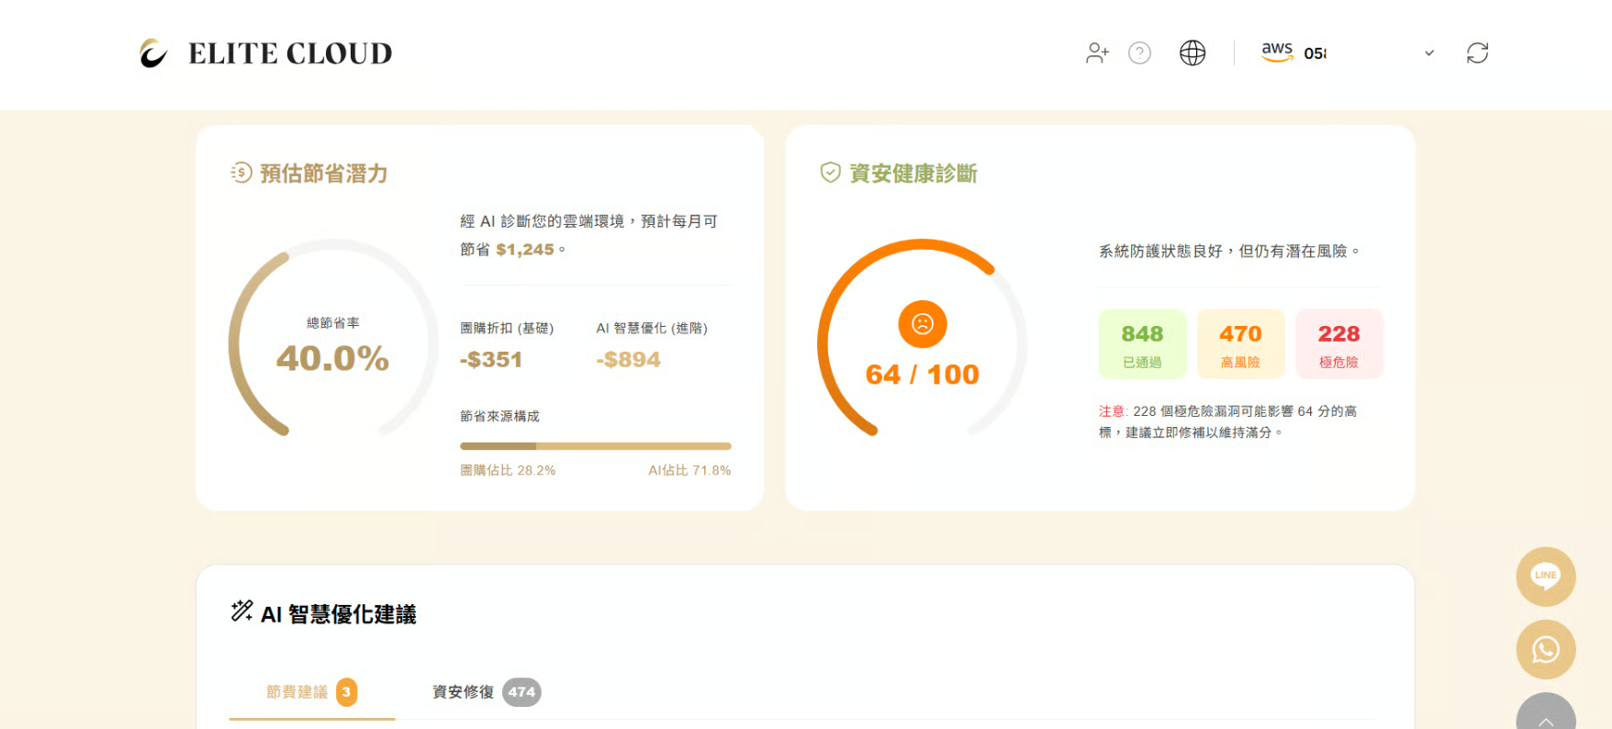This screenshot has width=1612, height=729.
Task: Switch to the 節費建議 tab
Action: click(x=310, y=692)
